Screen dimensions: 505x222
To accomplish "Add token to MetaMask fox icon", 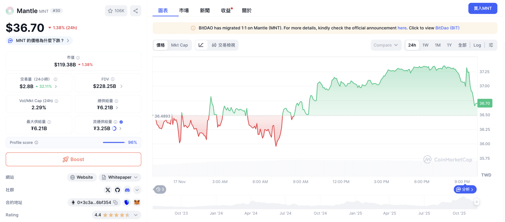I will (137, 202).
